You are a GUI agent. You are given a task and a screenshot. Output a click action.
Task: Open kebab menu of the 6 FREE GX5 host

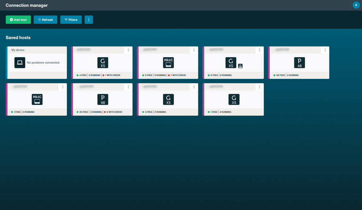pos(260,50)
